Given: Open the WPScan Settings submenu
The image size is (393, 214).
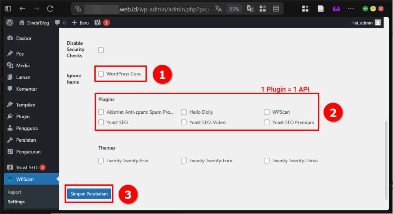Looking at the screenshot, I should point(16,202).
